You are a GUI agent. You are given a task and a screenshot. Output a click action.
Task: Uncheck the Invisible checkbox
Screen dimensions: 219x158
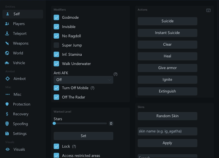[x=56, y=27]
